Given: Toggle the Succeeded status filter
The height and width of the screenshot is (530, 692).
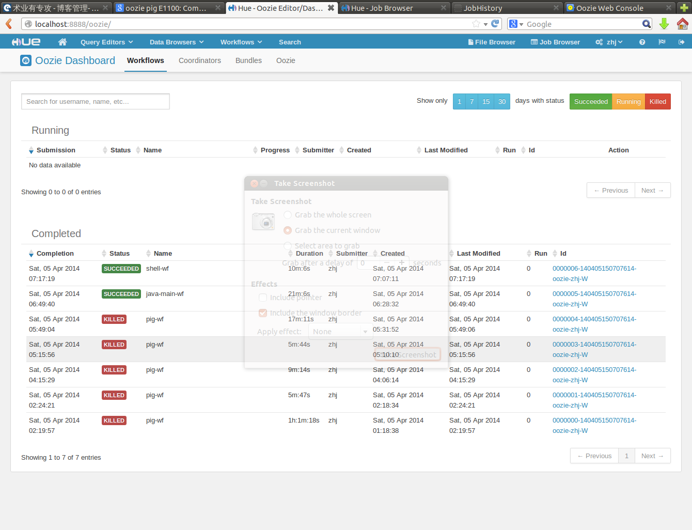Looking at the screenshot, I should click(591, 102).
